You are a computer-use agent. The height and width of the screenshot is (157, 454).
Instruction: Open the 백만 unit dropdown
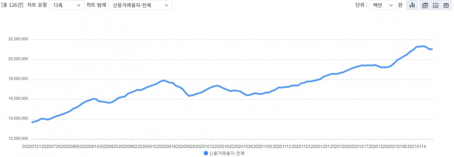[382, 5]
